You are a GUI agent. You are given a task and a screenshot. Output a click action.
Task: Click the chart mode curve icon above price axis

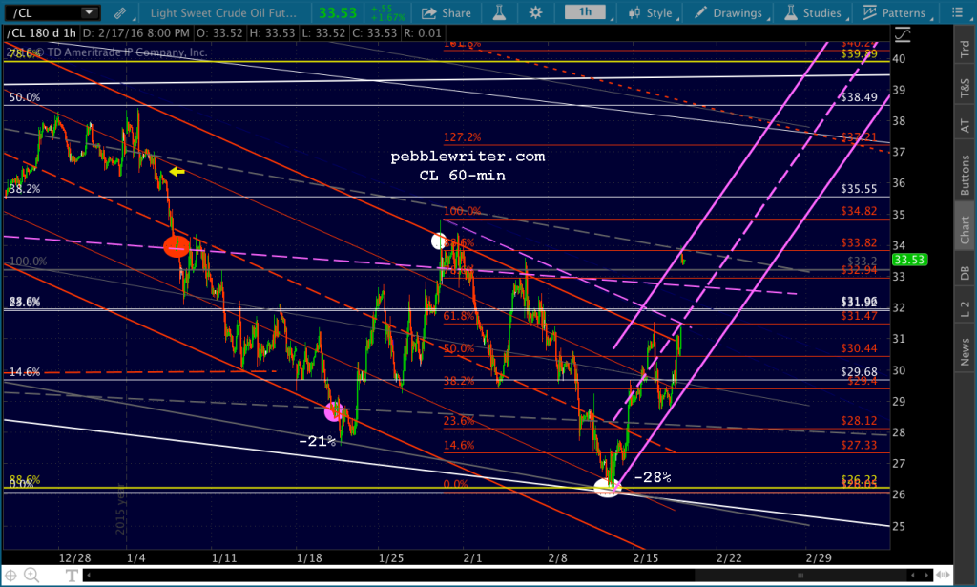click(903, 35)
